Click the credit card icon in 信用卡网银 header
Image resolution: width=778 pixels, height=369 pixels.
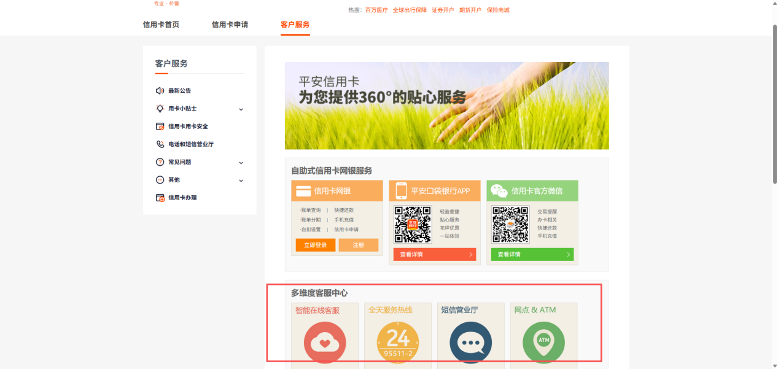point(303,191)
